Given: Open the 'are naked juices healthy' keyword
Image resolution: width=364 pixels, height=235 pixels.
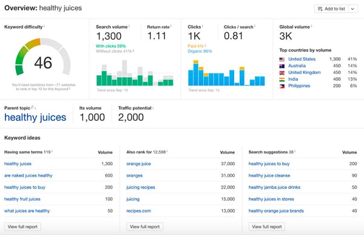Looking at the screenshot, I should pyautogui.click(x=29, y=175).
